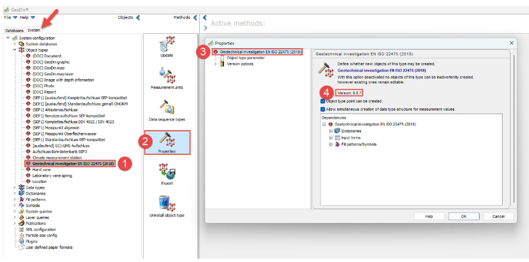Click the OK button
The width and height of the screenshot is (529, 262).
tap(463, 216)
